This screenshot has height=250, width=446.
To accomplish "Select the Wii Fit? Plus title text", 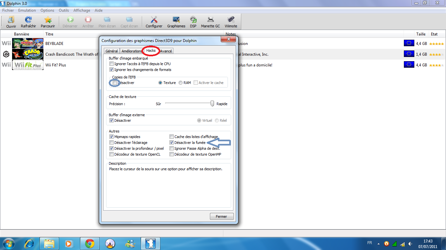I will 56,65.
